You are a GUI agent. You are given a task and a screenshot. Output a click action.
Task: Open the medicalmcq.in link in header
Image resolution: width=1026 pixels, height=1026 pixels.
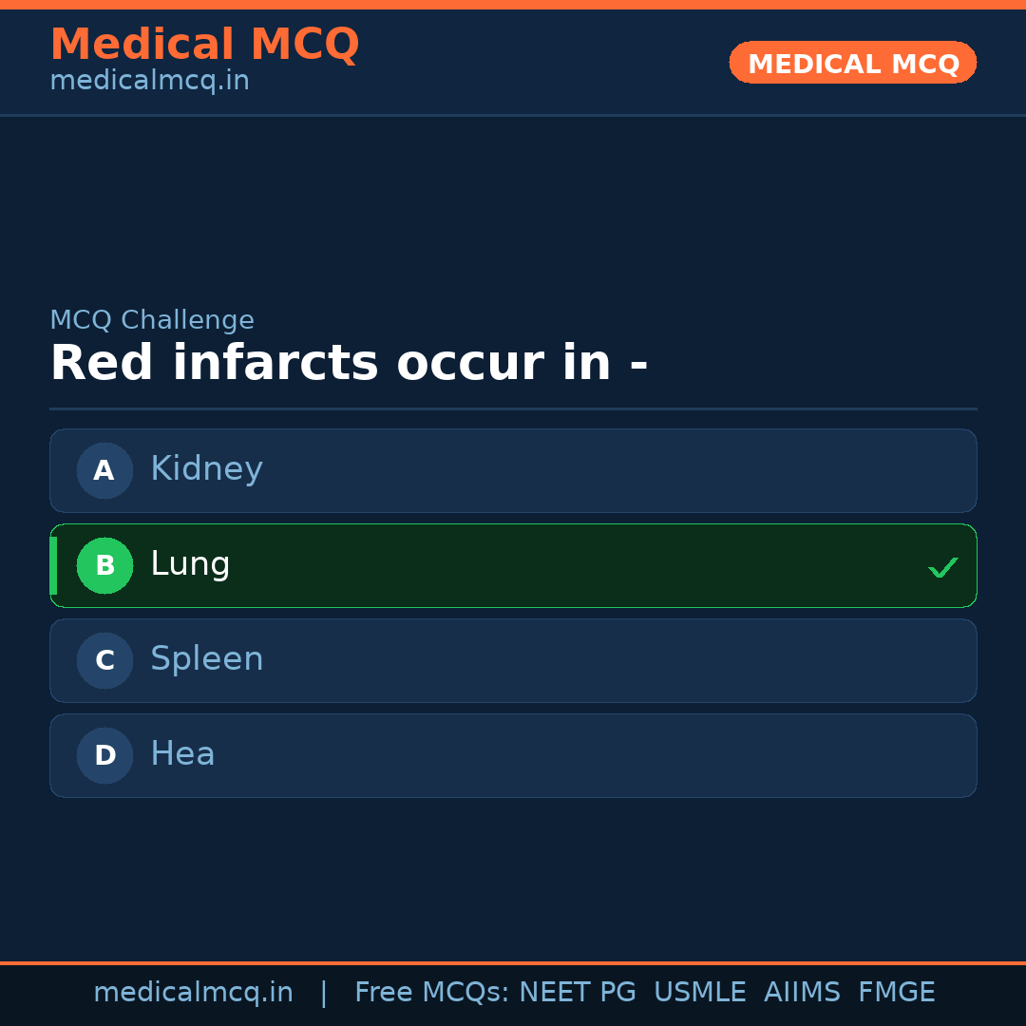149,81
